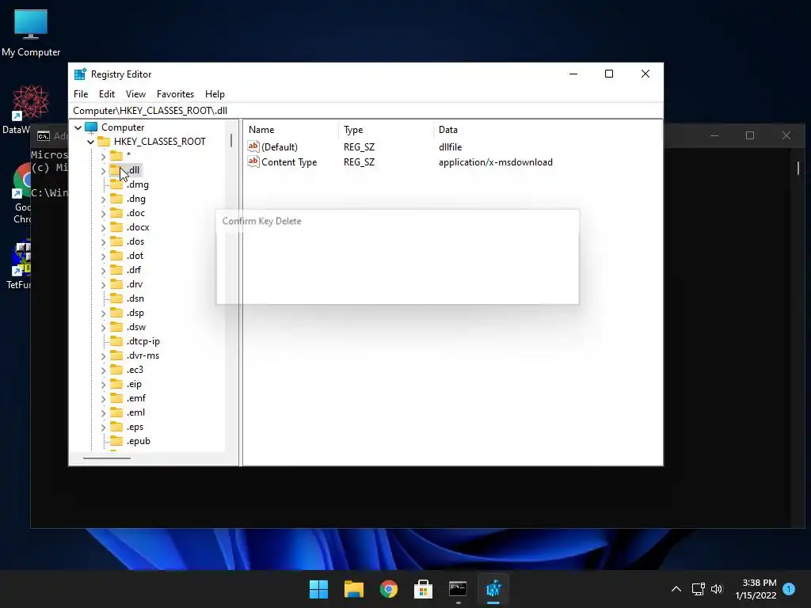Click the .ec3 folder icon
Screen dimensions: 811x608
[116, 370]
